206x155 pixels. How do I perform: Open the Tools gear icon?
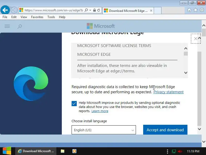click(x=202, y=10)
